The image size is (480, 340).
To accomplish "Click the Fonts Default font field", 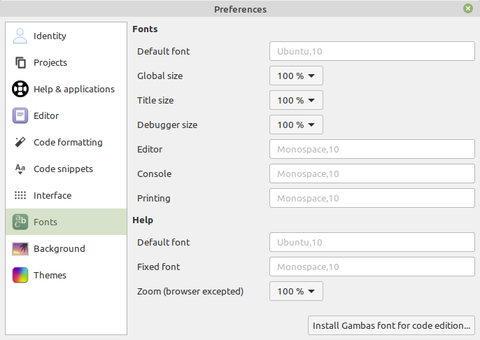I will pyautogui.click(x=372, y=51).
